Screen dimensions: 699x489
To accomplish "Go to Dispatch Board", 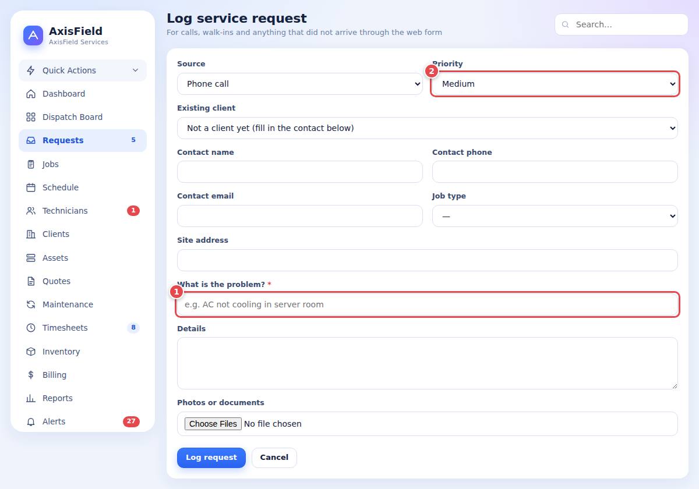I will coord(83,117).
